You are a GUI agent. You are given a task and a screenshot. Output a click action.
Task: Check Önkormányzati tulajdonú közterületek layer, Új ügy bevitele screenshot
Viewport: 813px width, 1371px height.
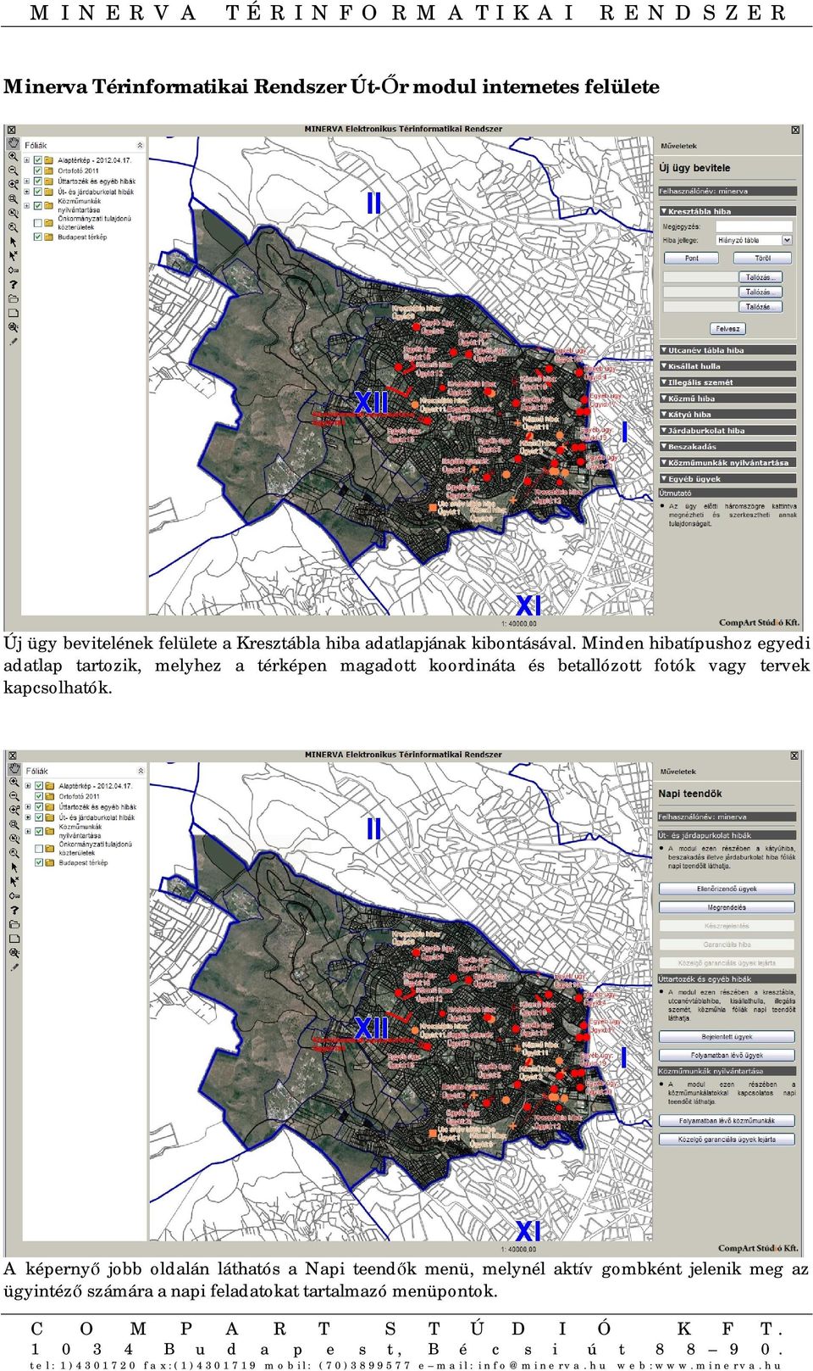tap(38, 223)
